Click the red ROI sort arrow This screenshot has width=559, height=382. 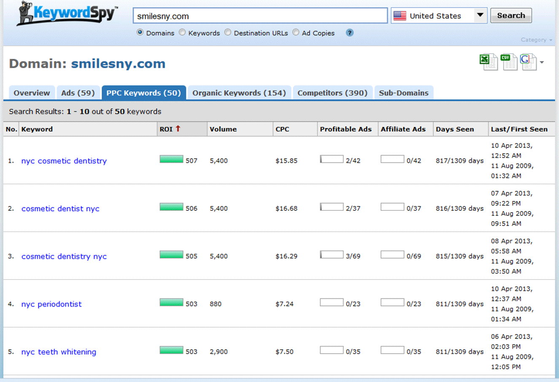(178, 129)
